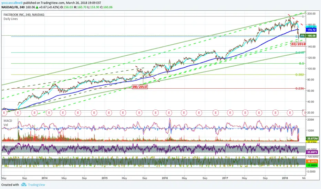Screen dimensions: 321x189
Task: Click the 0.236 Fibonacci level label
Action: pos(300,88)
